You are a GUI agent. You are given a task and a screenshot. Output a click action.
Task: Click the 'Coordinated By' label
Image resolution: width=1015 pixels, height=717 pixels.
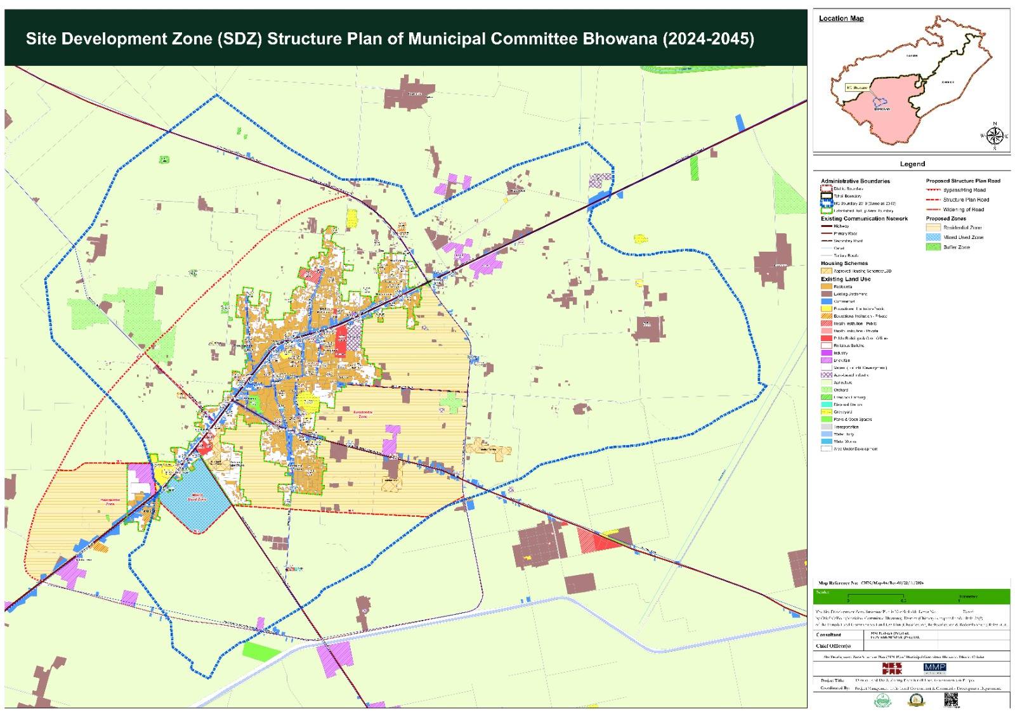point(834,688)
